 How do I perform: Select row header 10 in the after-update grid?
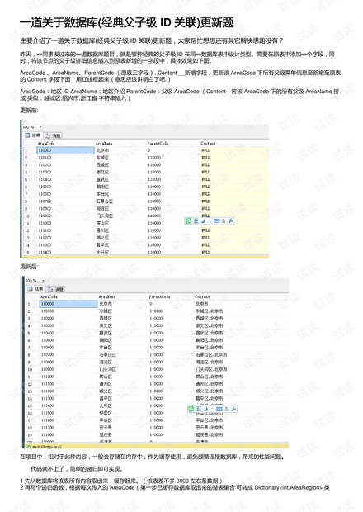pos(30,369)
